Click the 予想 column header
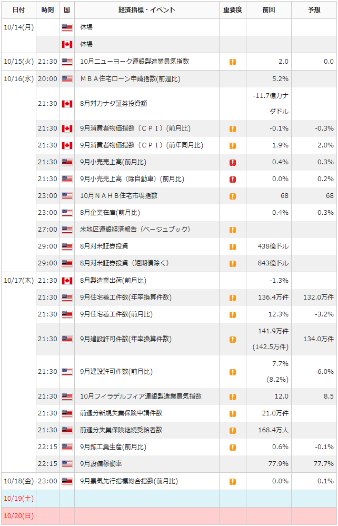This screenshot has height=526, width=338. [314, 9]
